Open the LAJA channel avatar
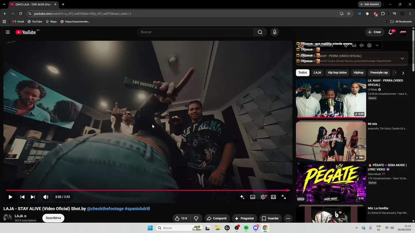 pos(7,218)
